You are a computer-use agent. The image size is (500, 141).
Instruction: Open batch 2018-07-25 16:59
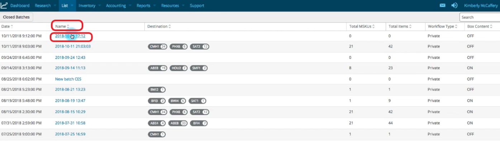pyautogui.click(x=70, y=135)
